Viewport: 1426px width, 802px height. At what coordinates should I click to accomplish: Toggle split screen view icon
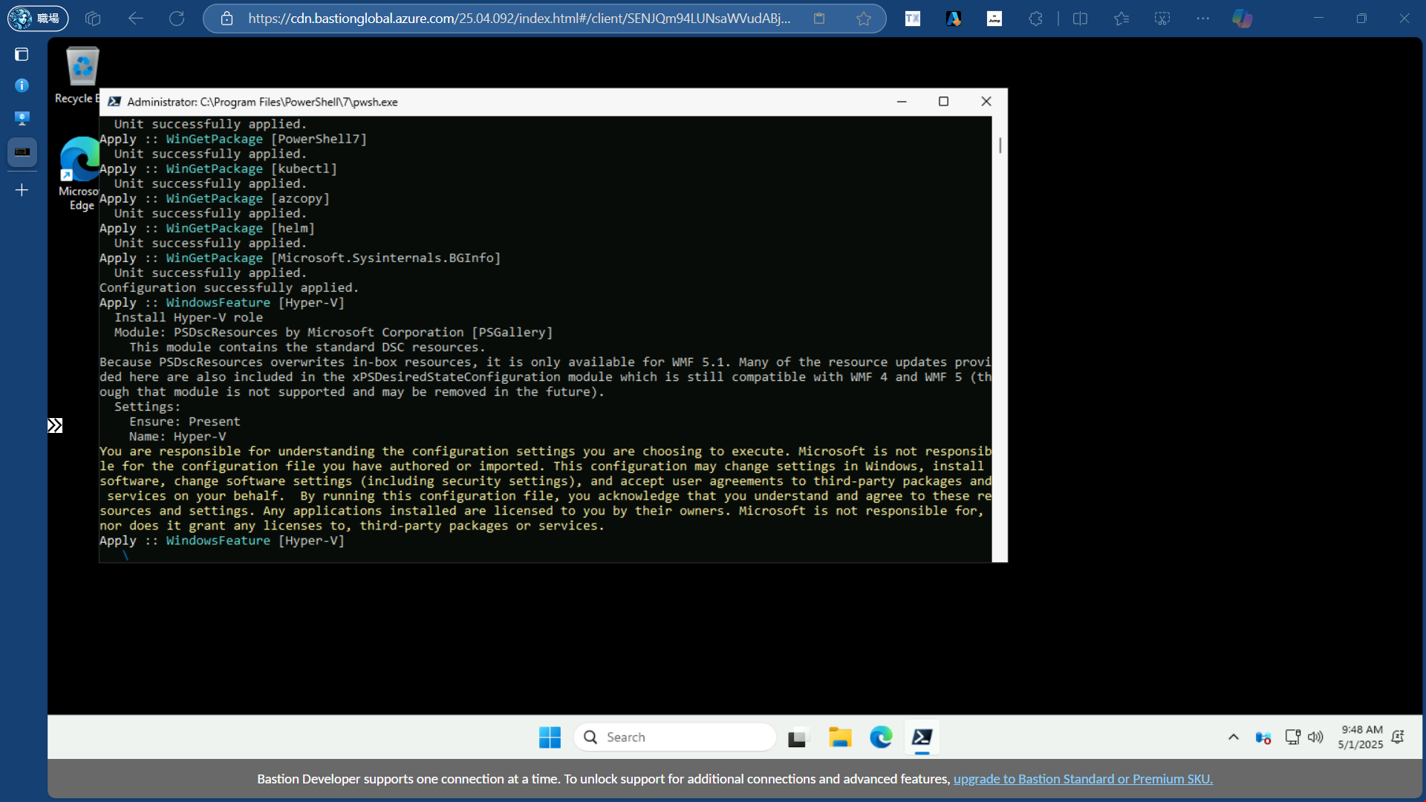1080,19
